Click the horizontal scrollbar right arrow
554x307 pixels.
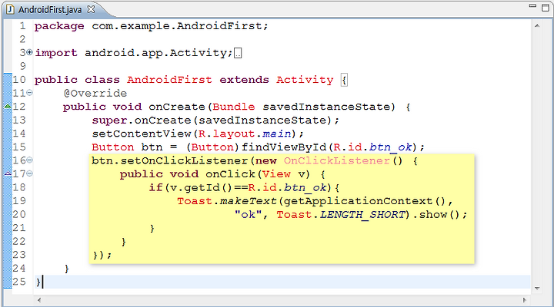(525, 300)
